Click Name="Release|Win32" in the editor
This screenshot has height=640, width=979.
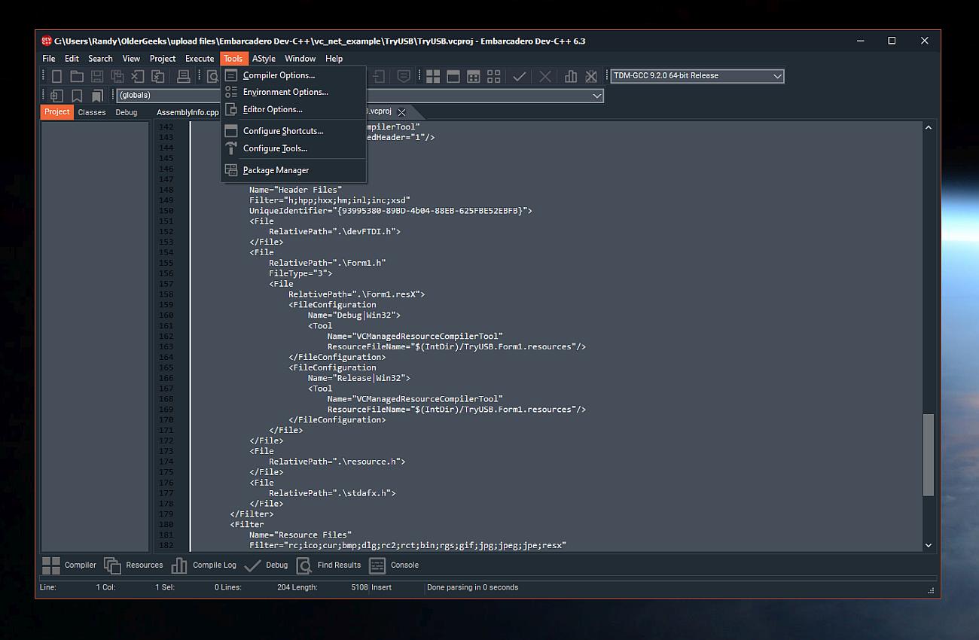click(x=358, y=378)
